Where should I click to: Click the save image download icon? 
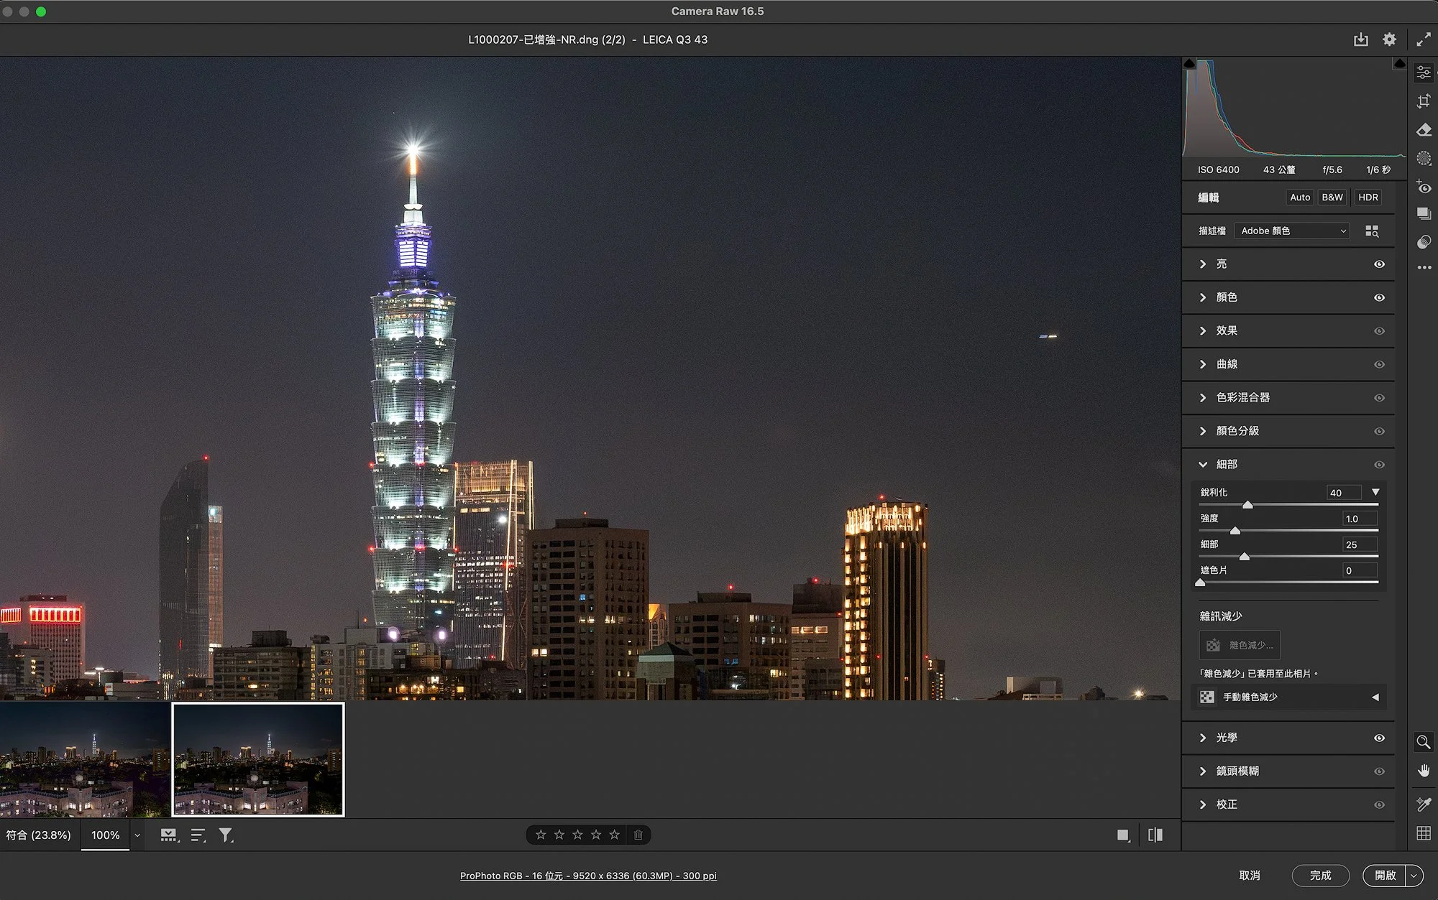coord(1360,40)
